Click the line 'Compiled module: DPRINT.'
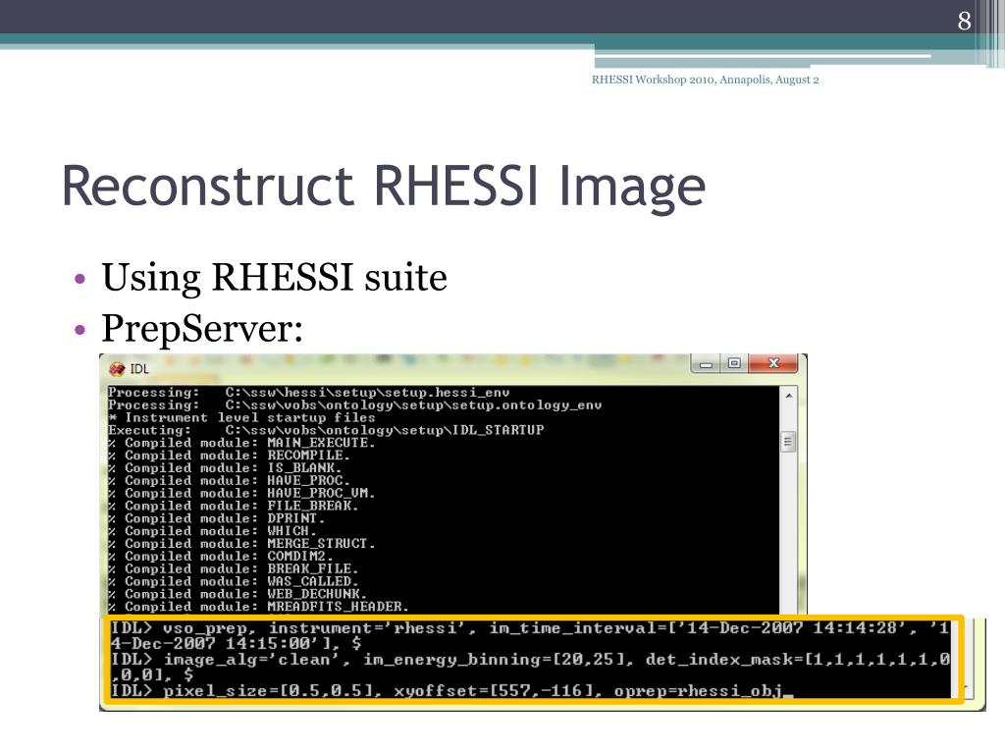This screenshot has width=1005, height=754. (x=216, y=518)
